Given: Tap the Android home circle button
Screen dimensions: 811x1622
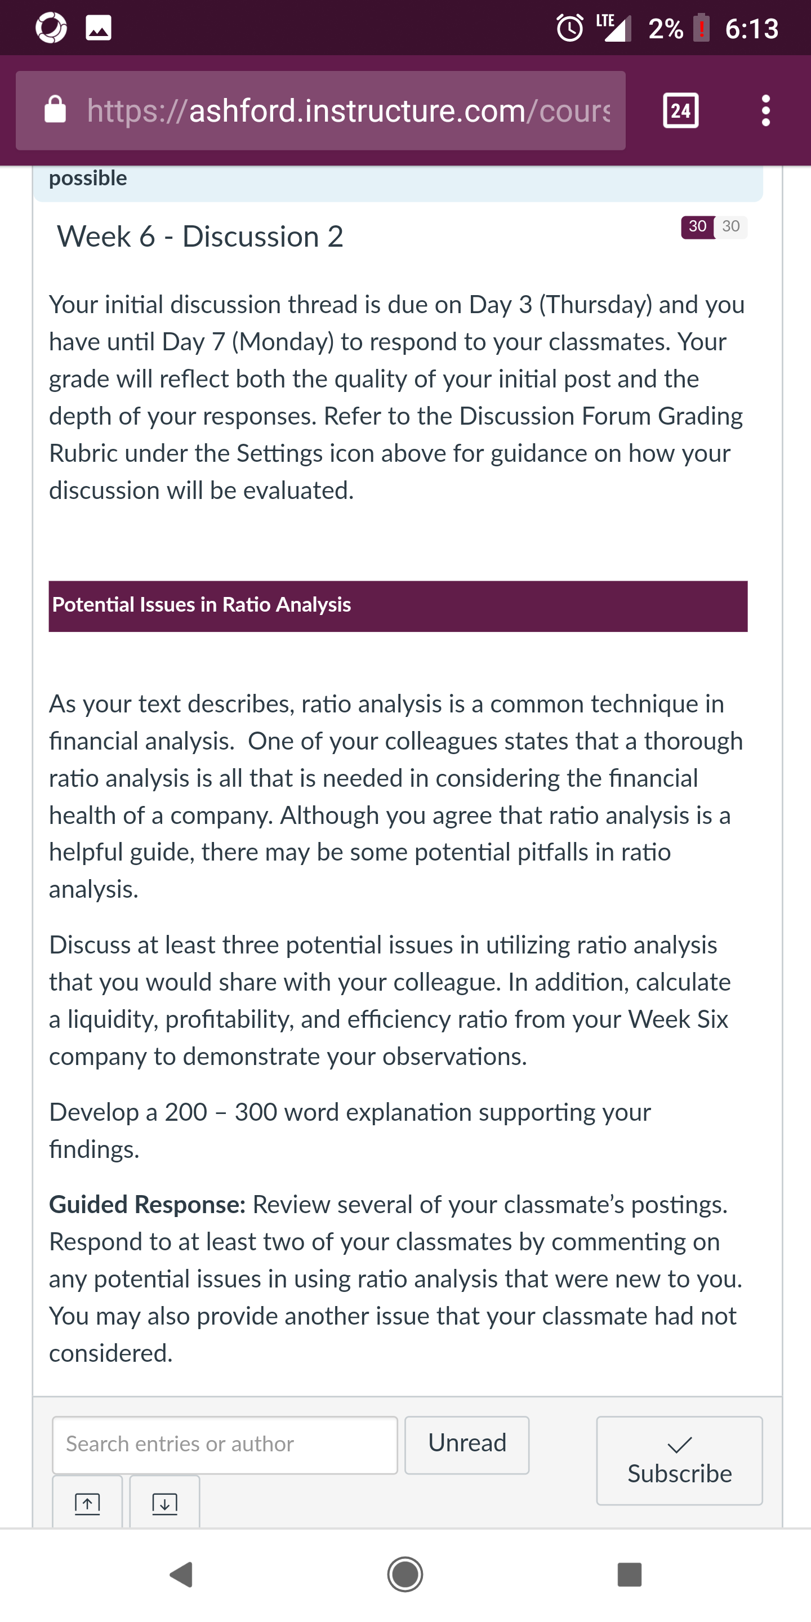Looking at the screenshot, I should [x=405, y=1574].
